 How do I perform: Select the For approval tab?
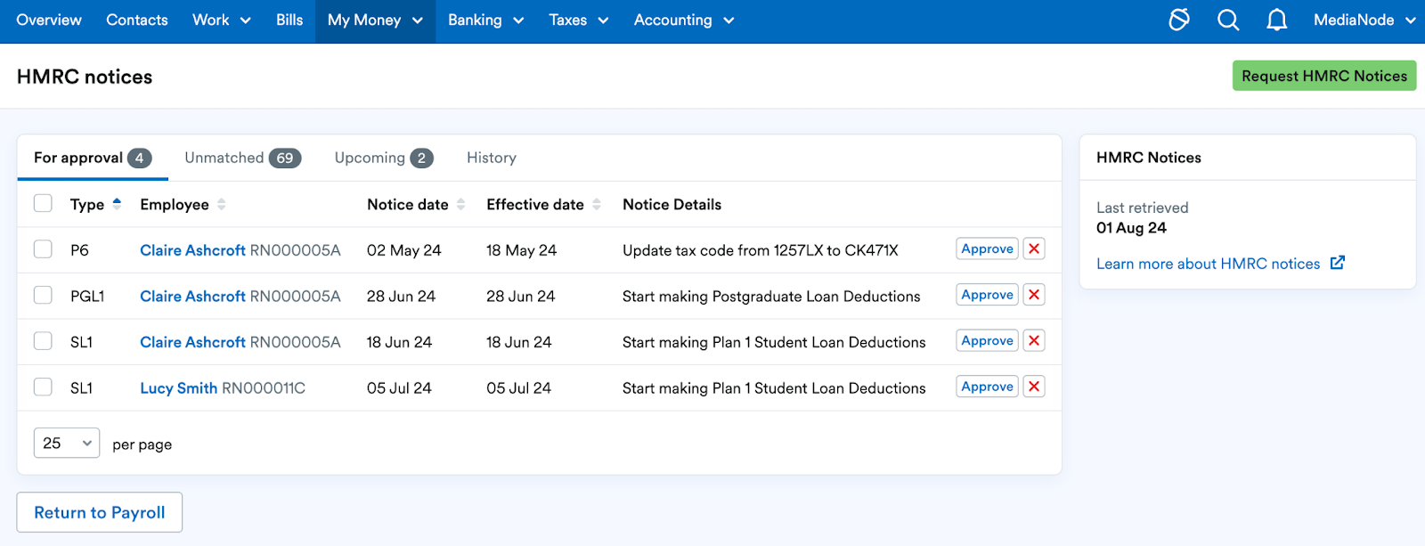[93, 158]
